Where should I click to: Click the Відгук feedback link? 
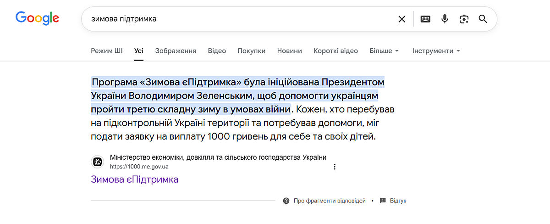[x=397, y=201]
